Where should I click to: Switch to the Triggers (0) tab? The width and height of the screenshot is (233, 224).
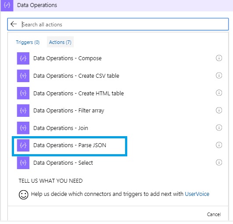(28, 42)
